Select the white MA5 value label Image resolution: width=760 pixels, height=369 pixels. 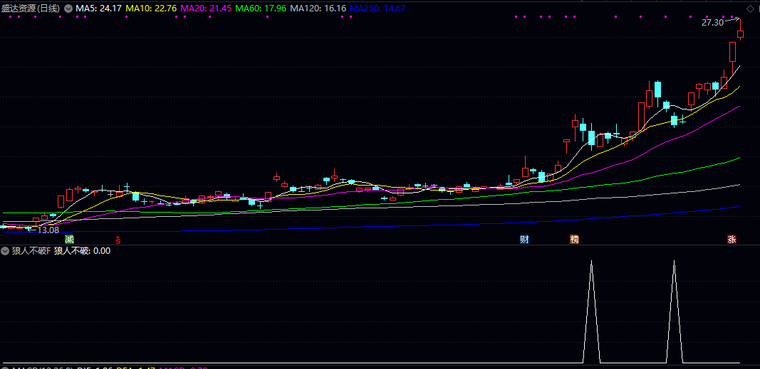tap(98, 9)
